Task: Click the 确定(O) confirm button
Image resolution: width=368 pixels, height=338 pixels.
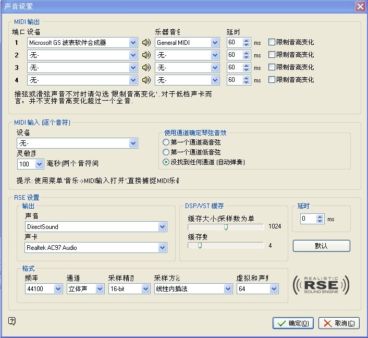Action: point(293,323)
